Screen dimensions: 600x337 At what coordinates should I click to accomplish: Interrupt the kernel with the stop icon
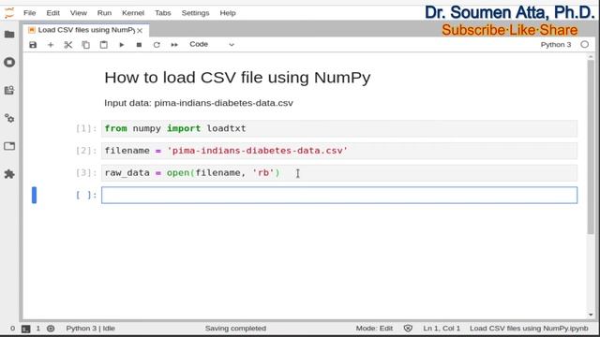139,45
